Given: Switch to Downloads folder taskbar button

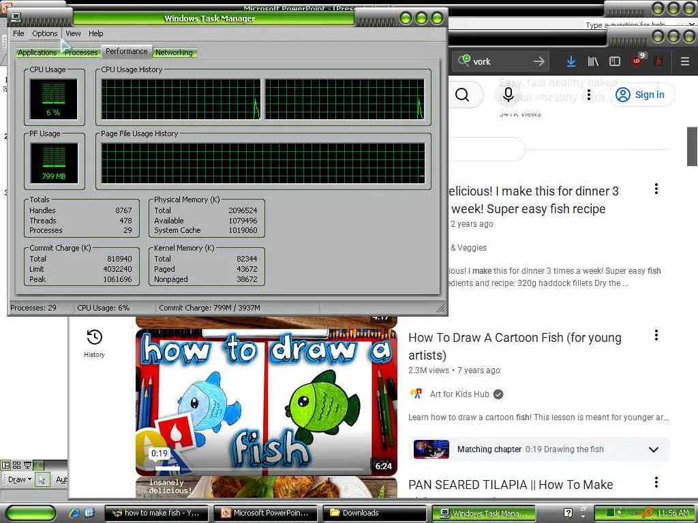Looking at the screenshot, I should 374,513.
